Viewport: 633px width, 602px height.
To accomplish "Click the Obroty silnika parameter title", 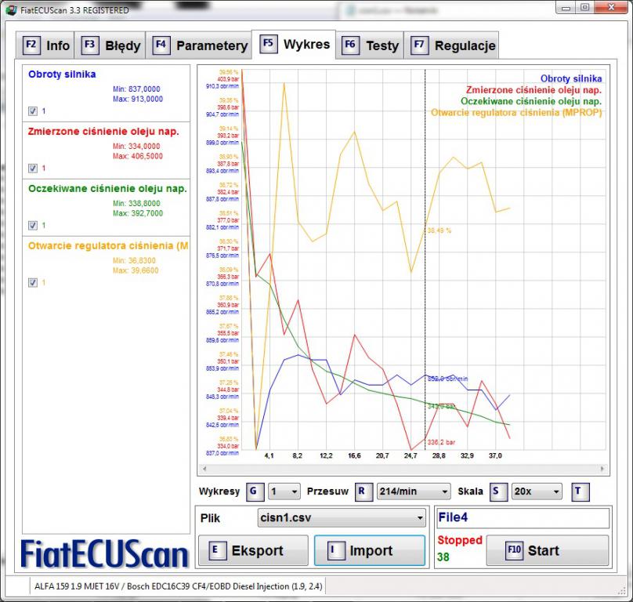I will 62,74.
